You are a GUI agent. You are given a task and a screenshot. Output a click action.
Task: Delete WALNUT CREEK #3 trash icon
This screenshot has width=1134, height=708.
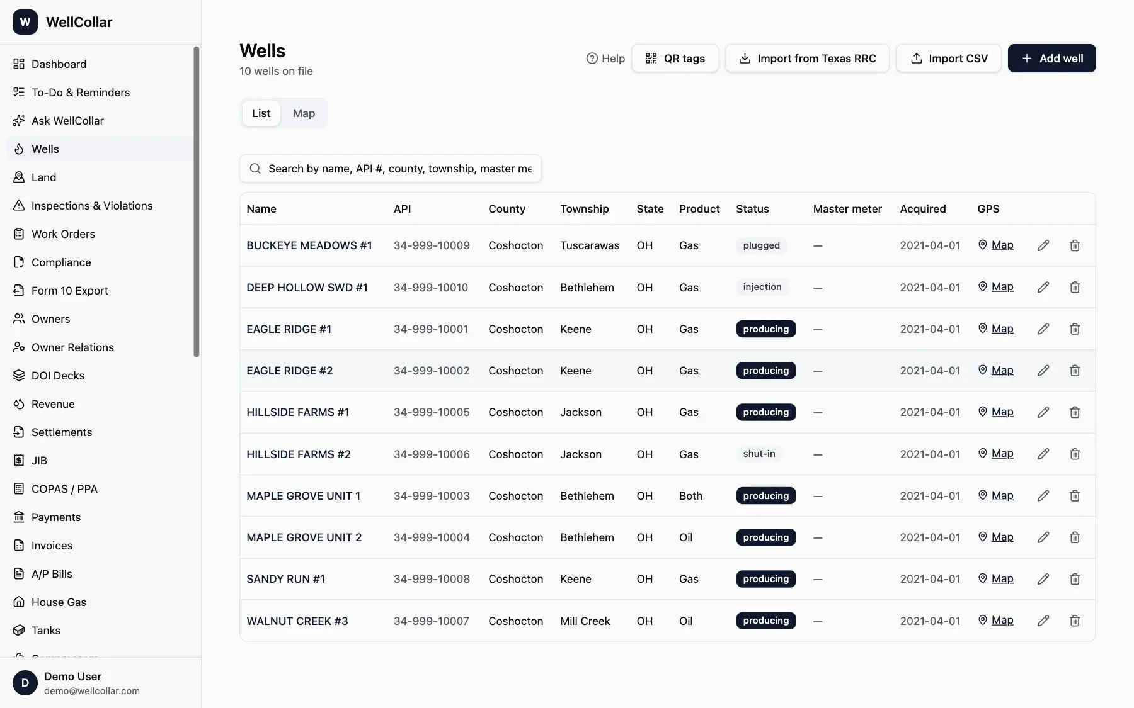click(x=1075, y=621)
